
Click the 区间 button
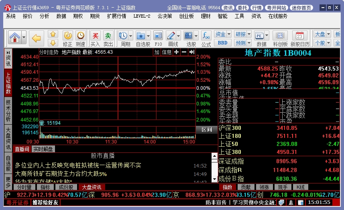click(x=207, y=129)
